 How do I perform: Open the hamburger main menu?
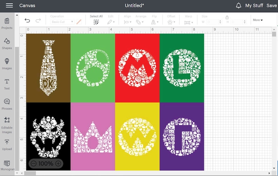[x=9, y=5]
